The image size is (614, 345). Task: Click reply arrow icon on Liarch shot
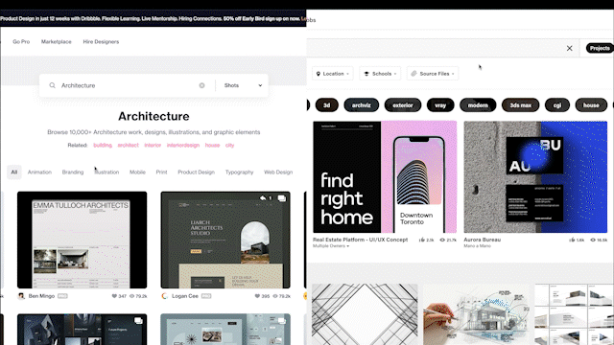(263, 198)
